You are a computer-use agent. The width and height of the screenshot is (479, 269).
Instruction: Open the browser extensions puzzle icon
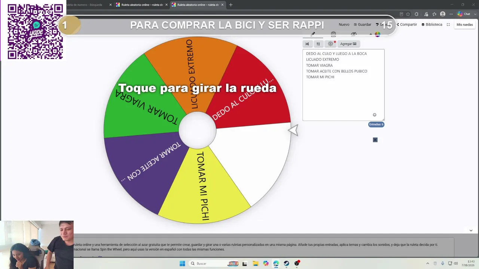(x=417, y=14)
